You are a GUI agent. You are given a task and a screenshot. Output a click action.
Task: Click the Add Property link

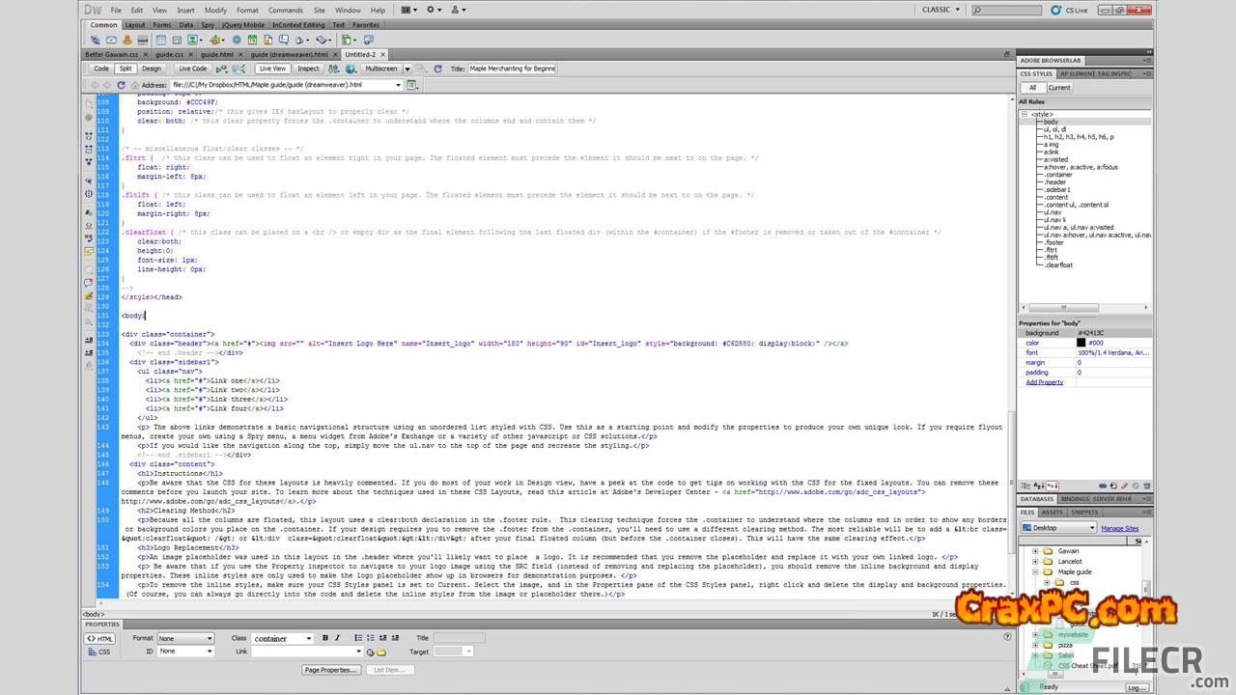point(1044,382)
